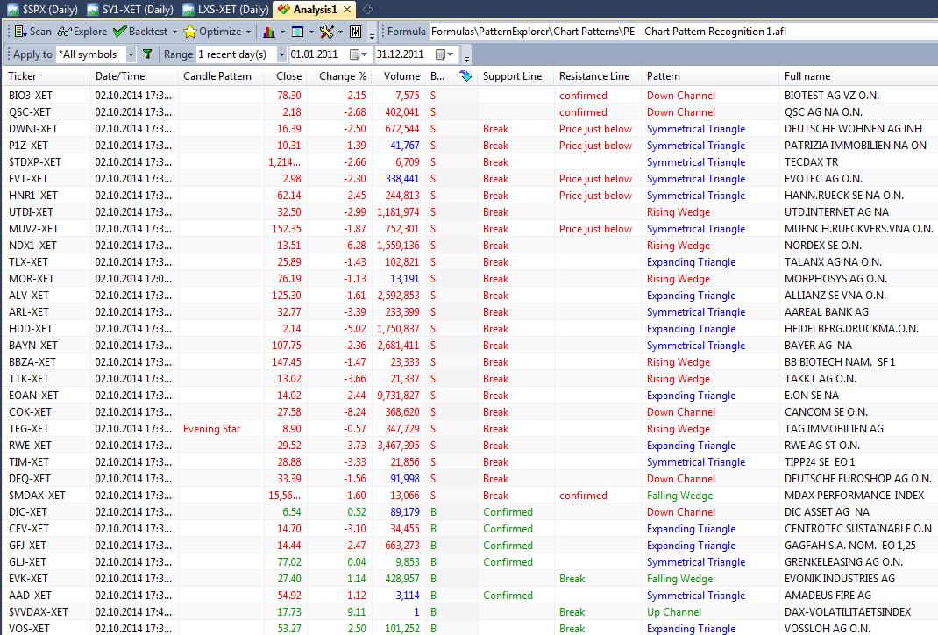Open overflow options of the Range toolbar
The width and height of the screenshot is (938, 635).
coord(466,58)
